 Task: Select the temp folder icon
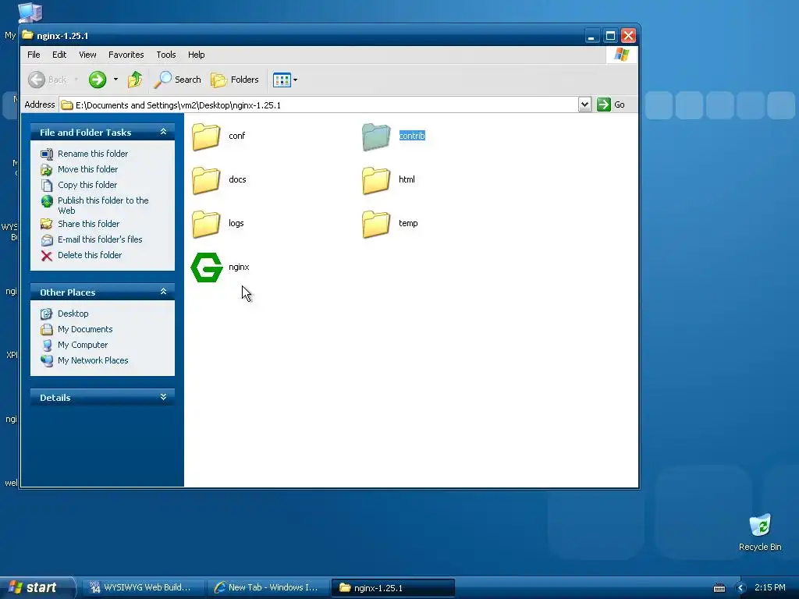[x=376, y=224]
